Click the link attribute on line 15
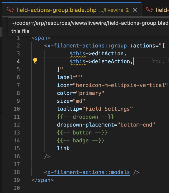Image resolution: width=169 pixels, height=193 pixels. [63, 148]
